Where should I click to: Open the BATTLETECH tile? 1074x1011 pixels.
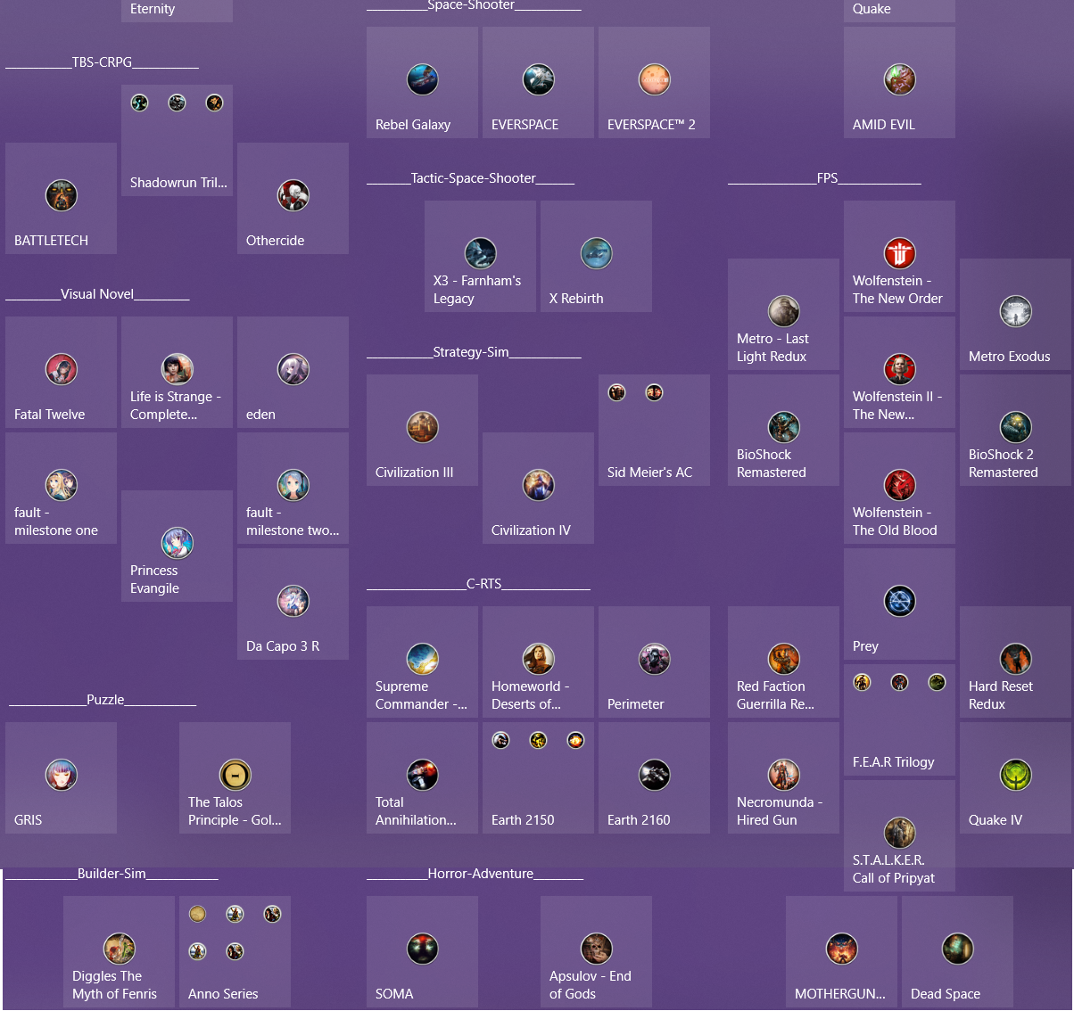click(61, 198)
